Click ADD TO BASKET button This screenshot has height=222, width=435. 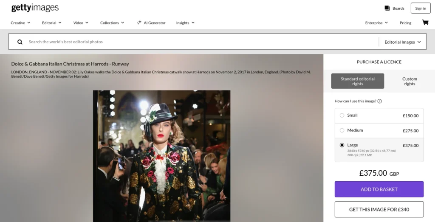coord(379,189)
